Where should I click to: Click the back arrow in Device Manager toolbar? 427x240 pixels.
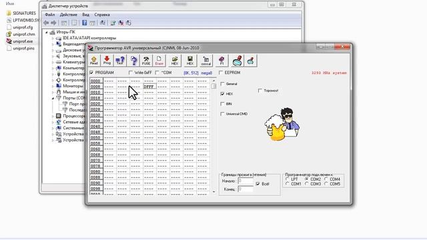coord(46,23)
